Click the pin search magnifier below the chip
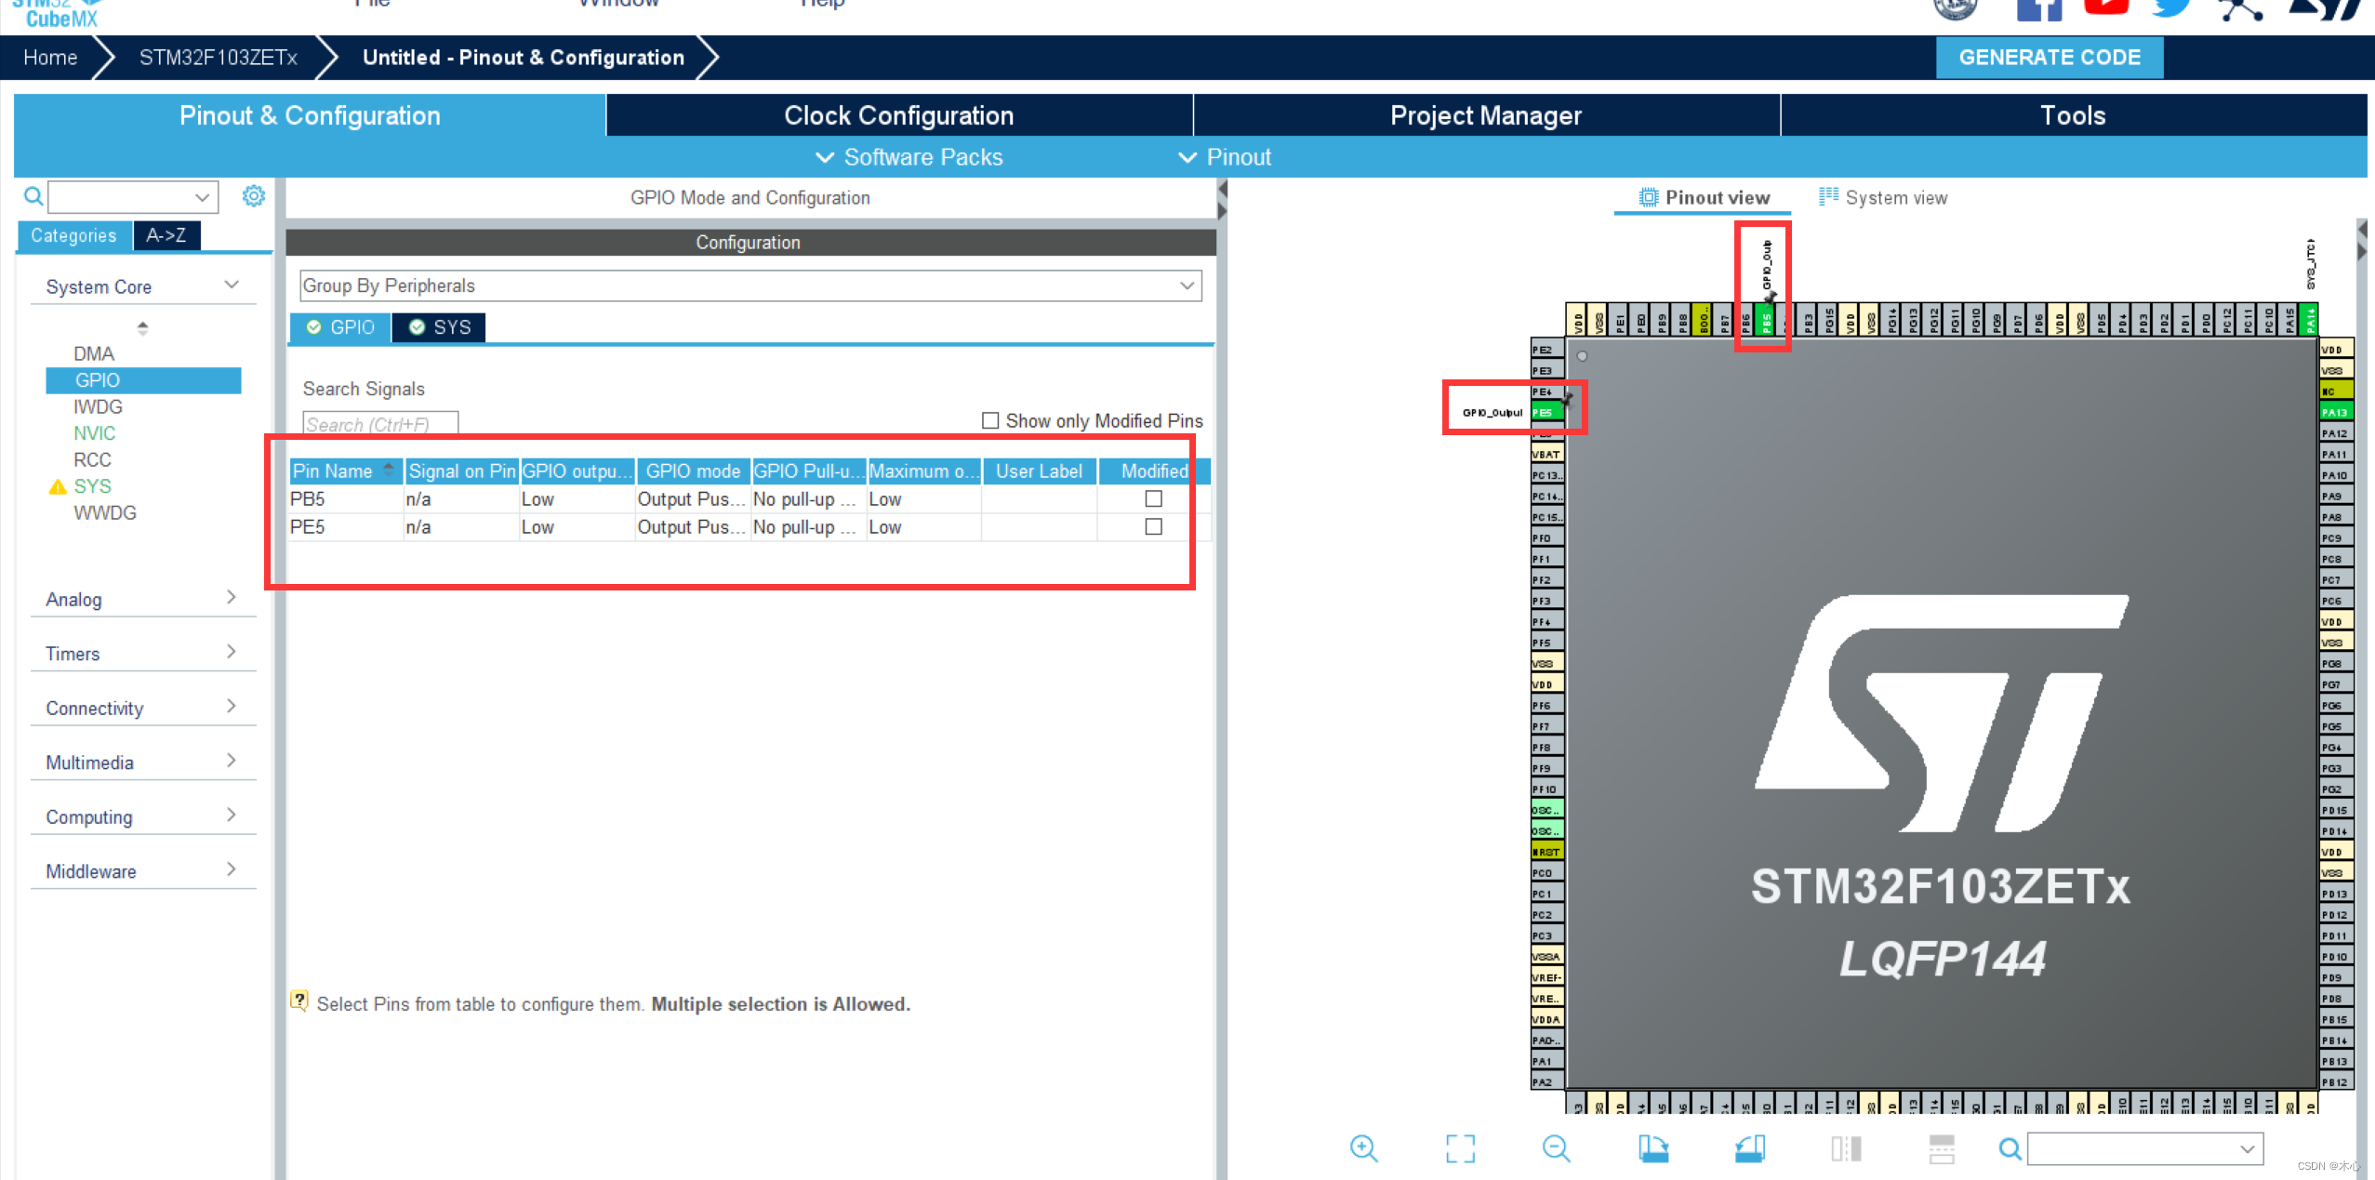Viewport: 2375px width, 1180px height. click(2010, 1149)
